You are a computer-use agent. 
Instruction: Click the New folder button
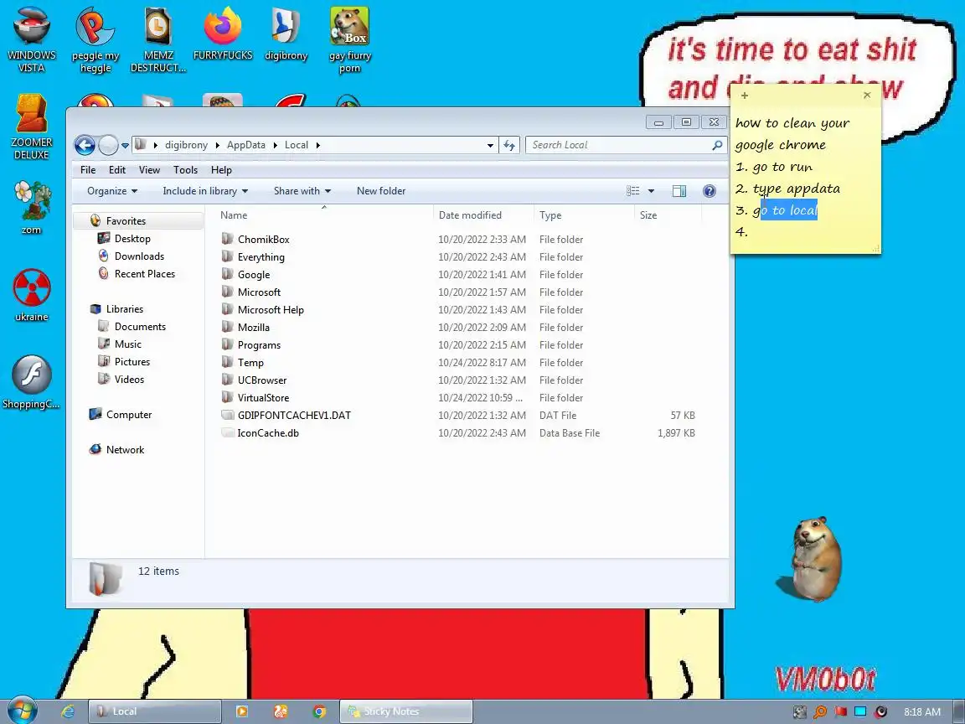(x=381, y=191)
